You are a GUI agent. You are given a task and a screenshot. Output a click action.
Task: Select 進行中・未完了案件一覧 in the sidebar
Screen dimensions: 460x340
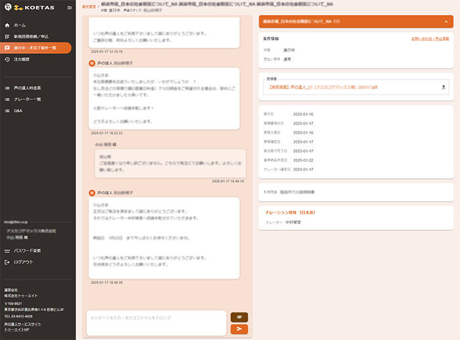tap(35, 48)
